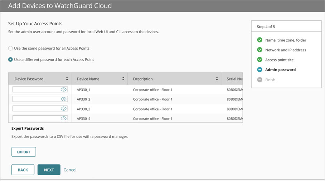This screenshot has width=325, height=181.
Task: Sort by the Device Name column arrows
Action: pos(123,79)
